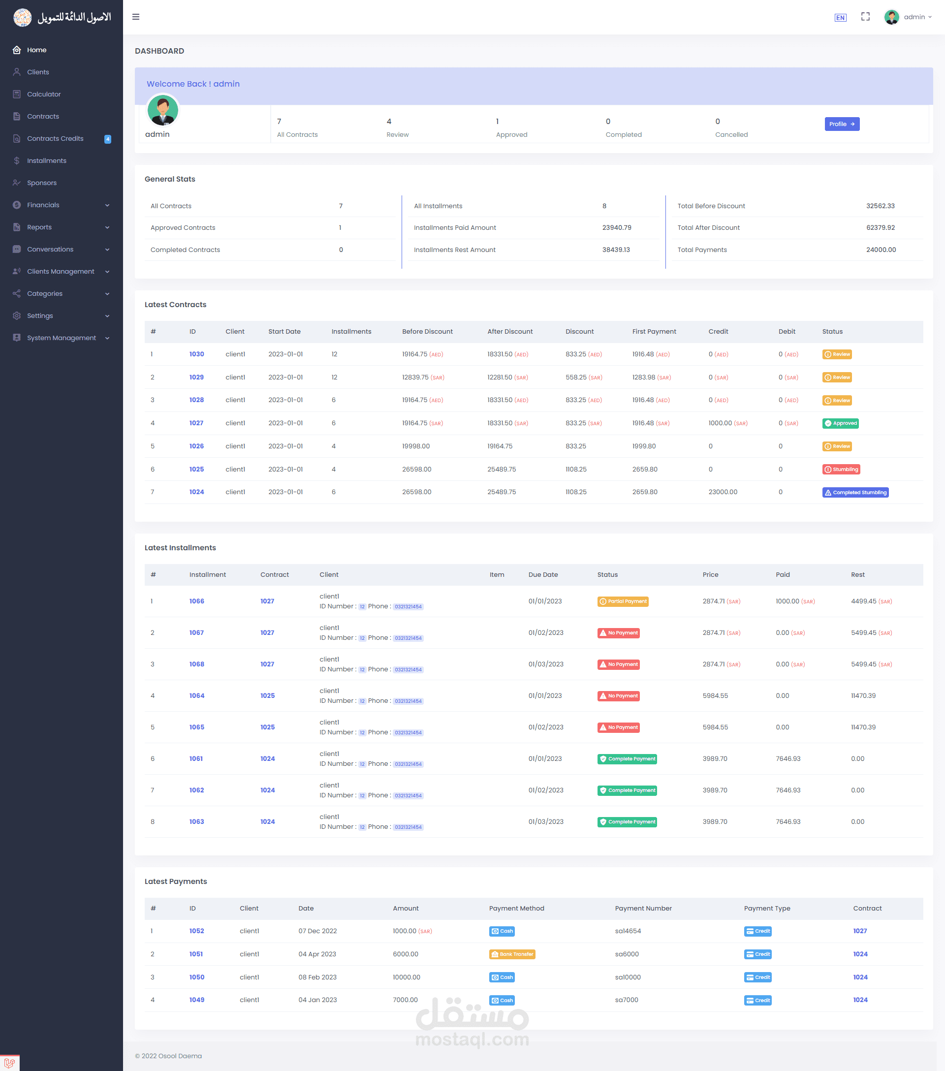Click the Approved status badge for 1027

[840, 423]
